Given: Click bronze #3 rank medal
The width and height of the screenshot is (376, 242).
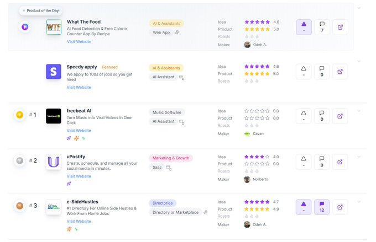Looking at the screenshot, I should pos(20,206).
